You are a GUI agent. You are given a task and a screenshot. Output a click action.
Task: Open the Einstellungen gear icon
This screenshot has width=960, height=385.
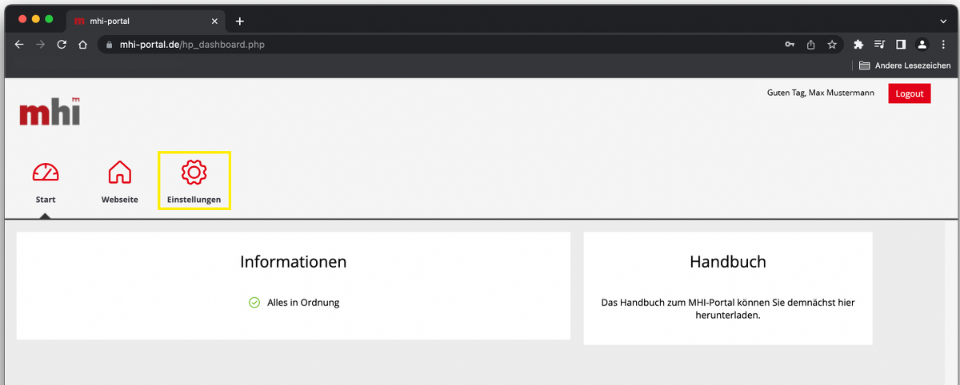click(x=194, y=172)
